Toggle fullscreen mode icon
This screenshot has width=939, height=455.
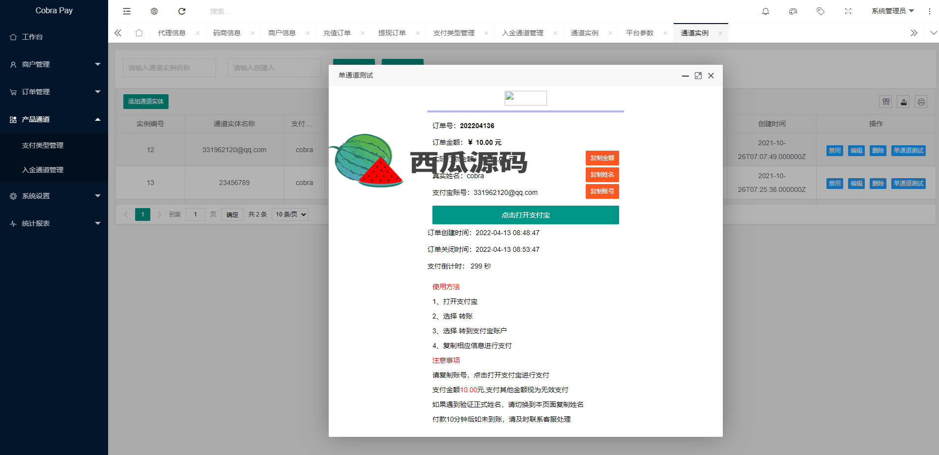(x=848, y=11)
